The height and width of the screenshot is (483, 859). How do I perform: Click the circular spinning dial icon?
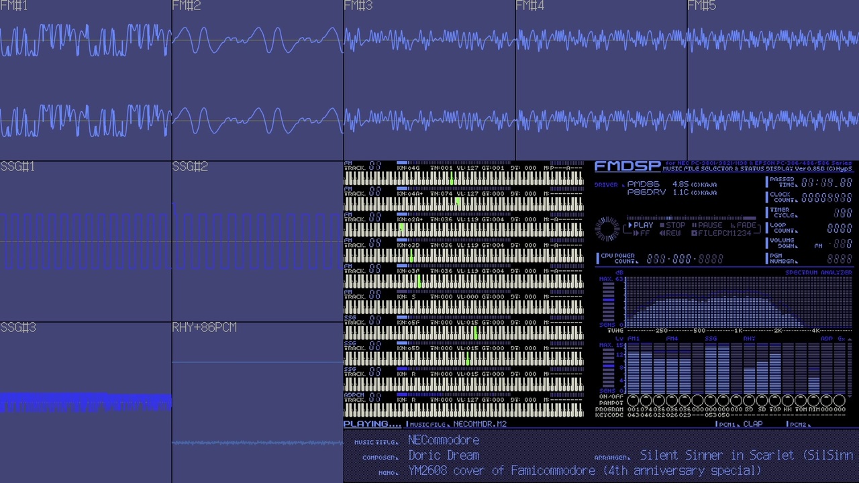[607, 229]
